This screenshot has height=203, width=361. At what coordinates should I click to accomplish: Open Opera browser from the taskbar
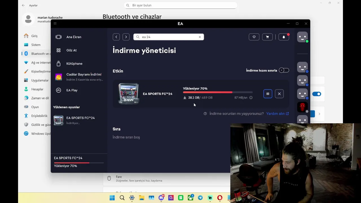pos(220,198)
